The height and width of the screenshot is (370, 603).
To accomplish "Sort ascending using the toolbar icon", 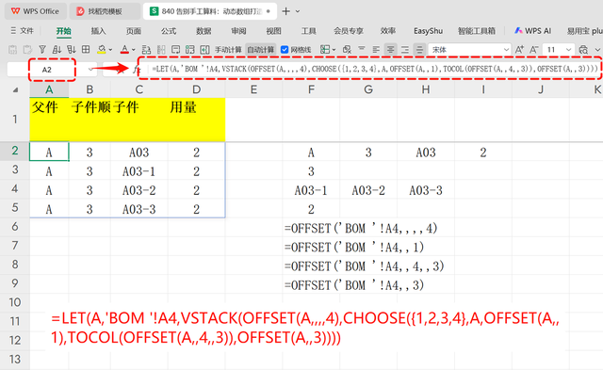I will tap(57, 50).
